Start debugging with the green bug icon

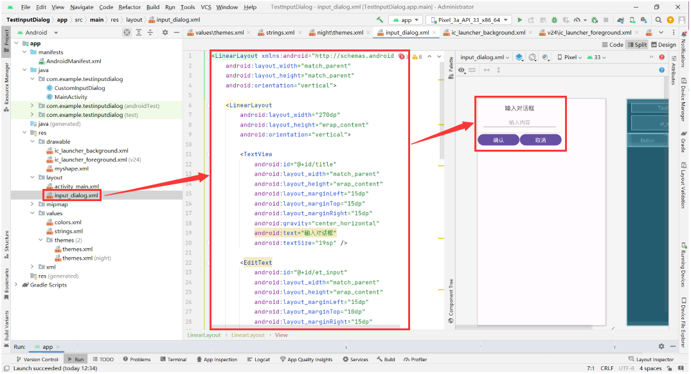pos(554,20)
